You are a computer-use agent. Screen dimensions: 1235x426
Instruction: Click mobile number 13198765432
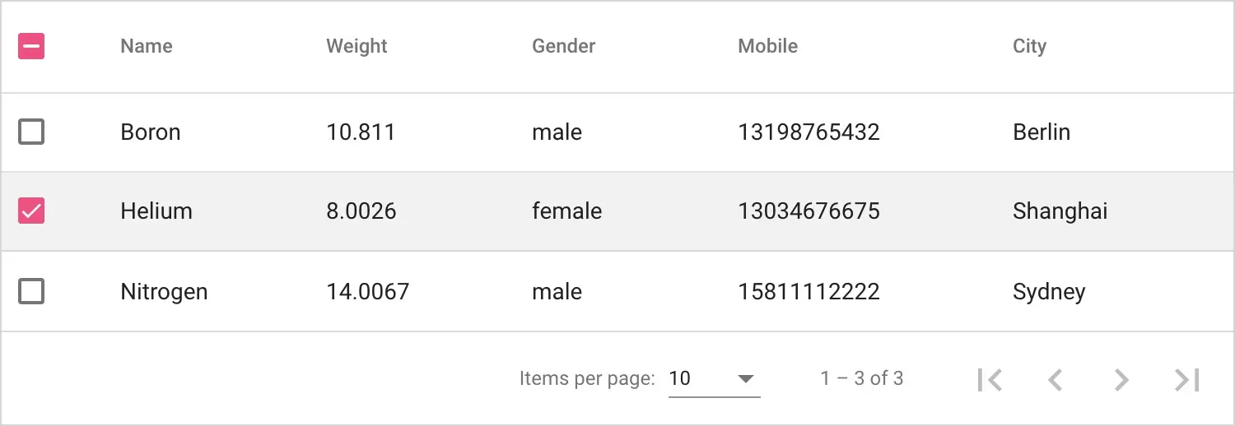(x=809, y=132)
